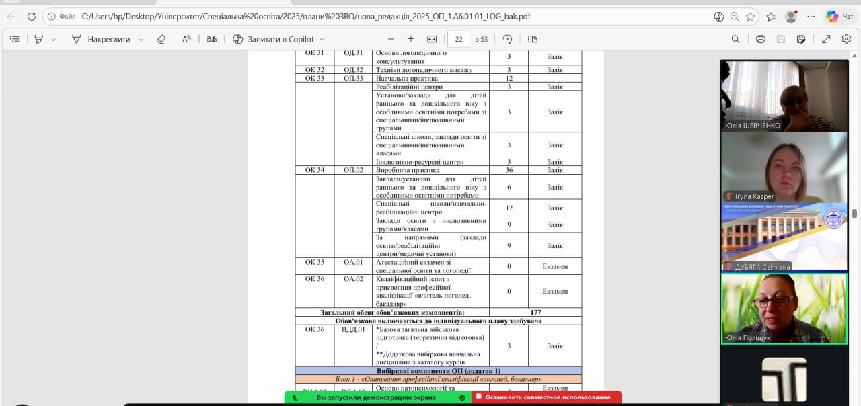The height and width of the screenshot is (406, 861).
Task: Rotate the PDF page
Action: (x=507, y=39)
